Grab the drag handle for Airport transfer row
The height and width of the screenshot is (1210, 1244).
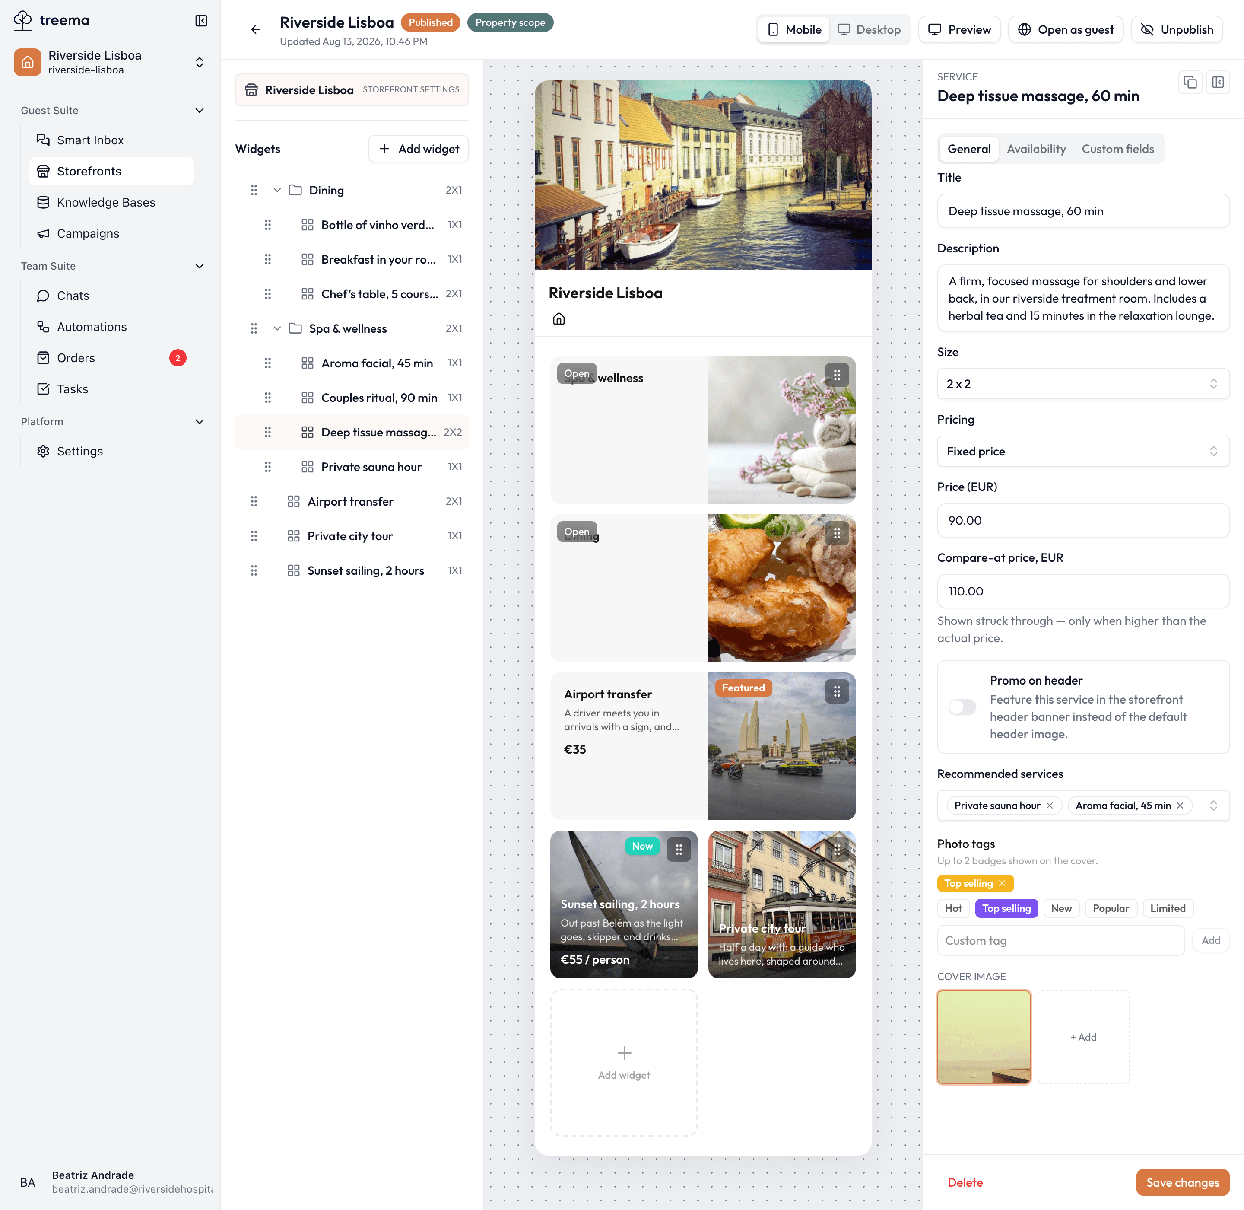point(254,501)
